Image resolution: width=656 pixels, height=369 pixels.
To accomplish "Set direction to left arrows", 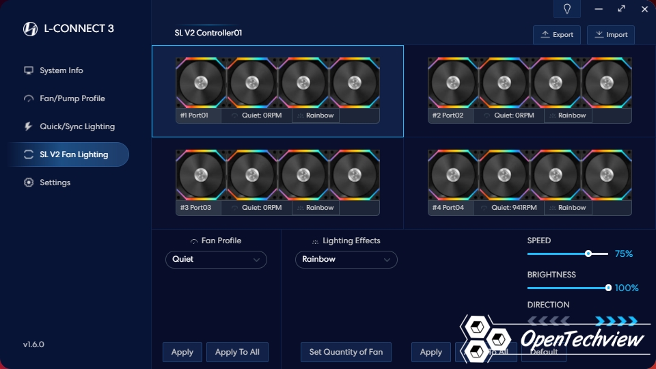I will 549,321.
